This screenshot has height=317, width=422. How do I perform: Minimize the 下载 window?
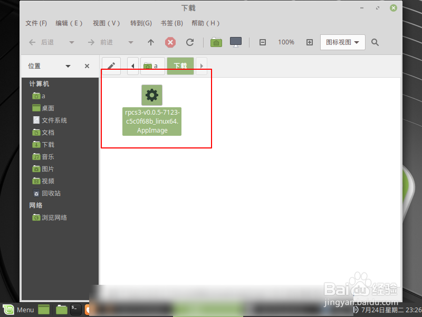coord(362,8)
